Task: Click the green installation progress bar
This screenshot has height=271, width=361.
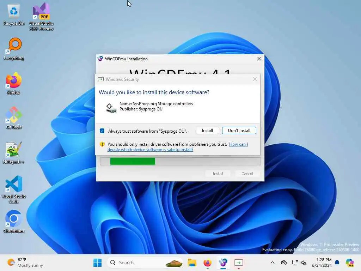Action: point(180,161)
